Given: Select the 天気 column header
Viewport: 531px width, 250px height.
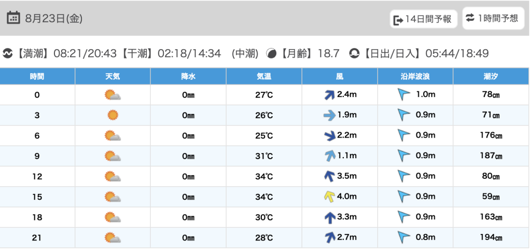Looking at the screenshot, I should pos(113,76).
